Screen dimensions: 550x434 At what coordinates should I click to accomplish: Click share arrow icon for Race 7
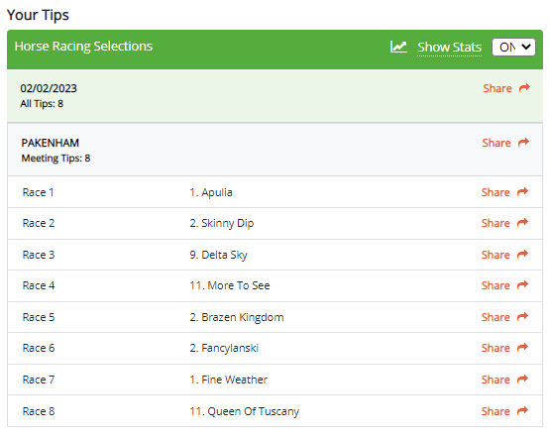pyautogui.click(x=522, y=380)
